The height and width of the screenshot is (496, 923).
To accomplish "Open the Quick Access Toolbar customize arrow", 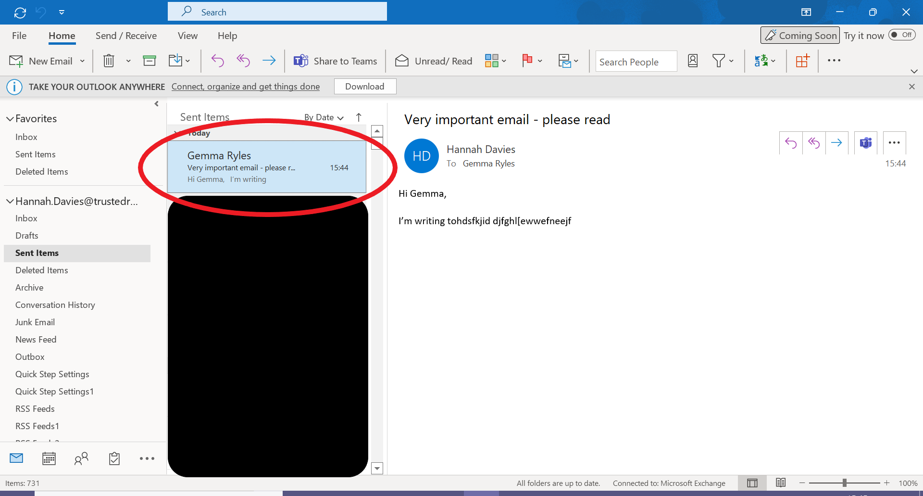I will point(62,13).
